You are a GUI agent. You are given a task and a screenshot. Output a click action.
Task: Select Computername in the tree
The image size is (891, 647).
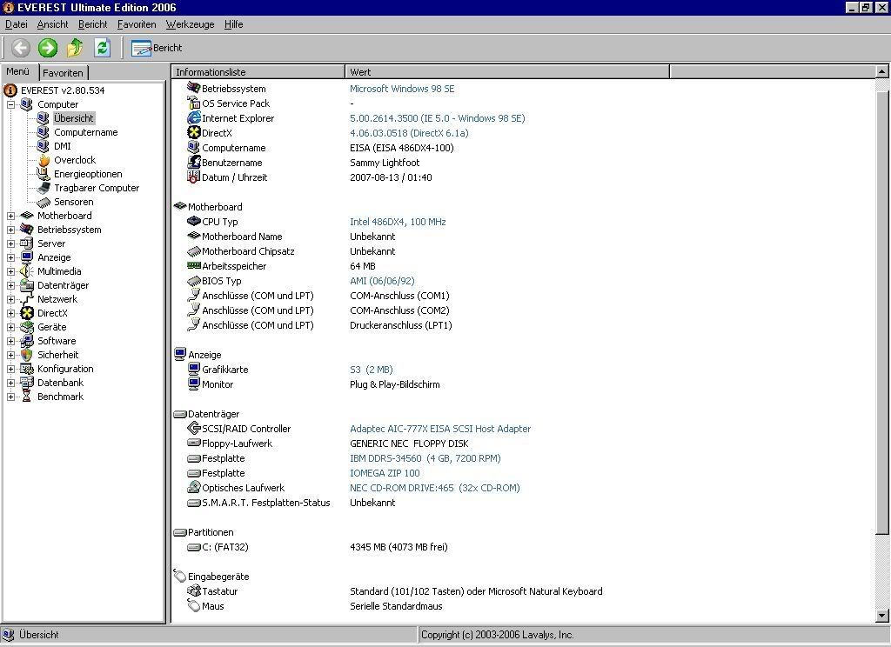coord(86,132)
